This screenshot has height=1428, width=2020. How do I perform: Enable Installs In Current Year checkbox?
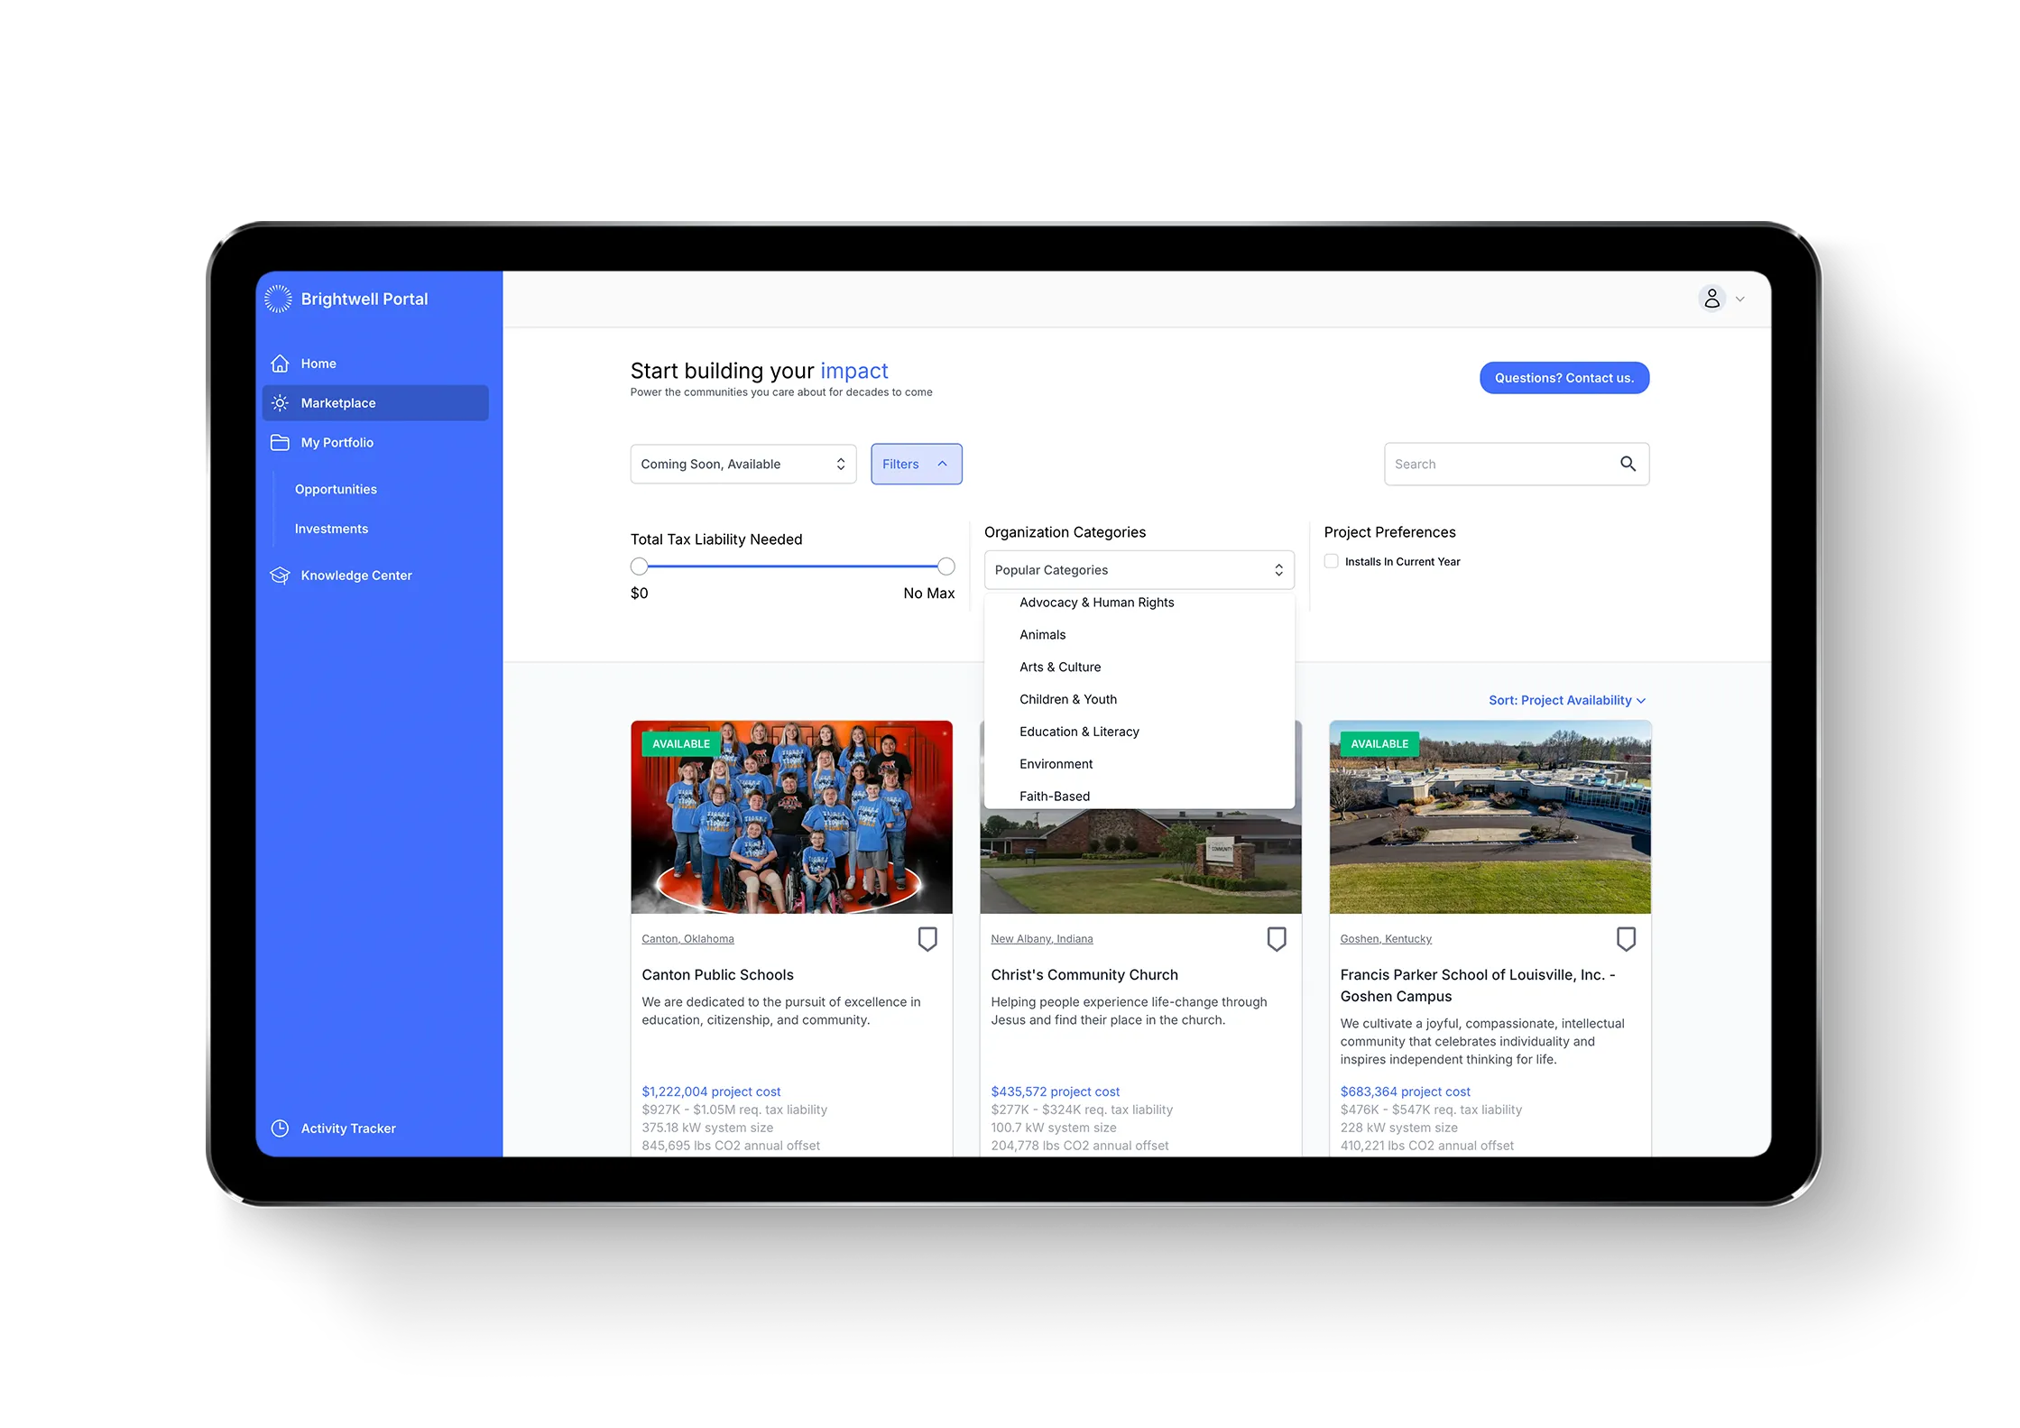(x=1331, y=561)
